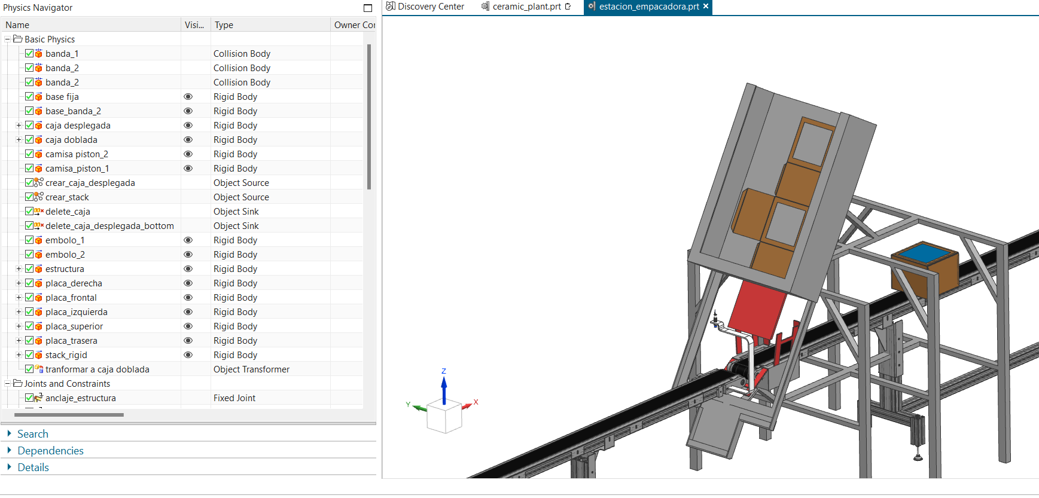Open the Discovery Center tab
Viewport: 1039px width, 498px height.
click(x=431, y=7)
